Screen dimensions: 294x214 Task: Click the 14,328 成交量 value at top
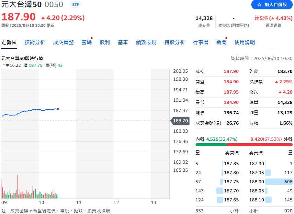(x=204, y=18)
